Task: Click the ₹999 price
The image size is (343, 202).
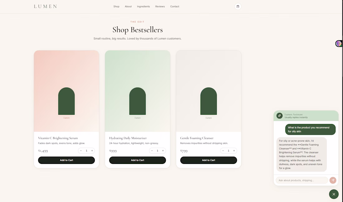Action: 113,151
